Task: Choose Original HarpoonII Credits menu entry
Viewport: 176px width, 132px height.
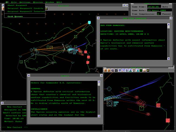Action: click(x=25, y=8)
